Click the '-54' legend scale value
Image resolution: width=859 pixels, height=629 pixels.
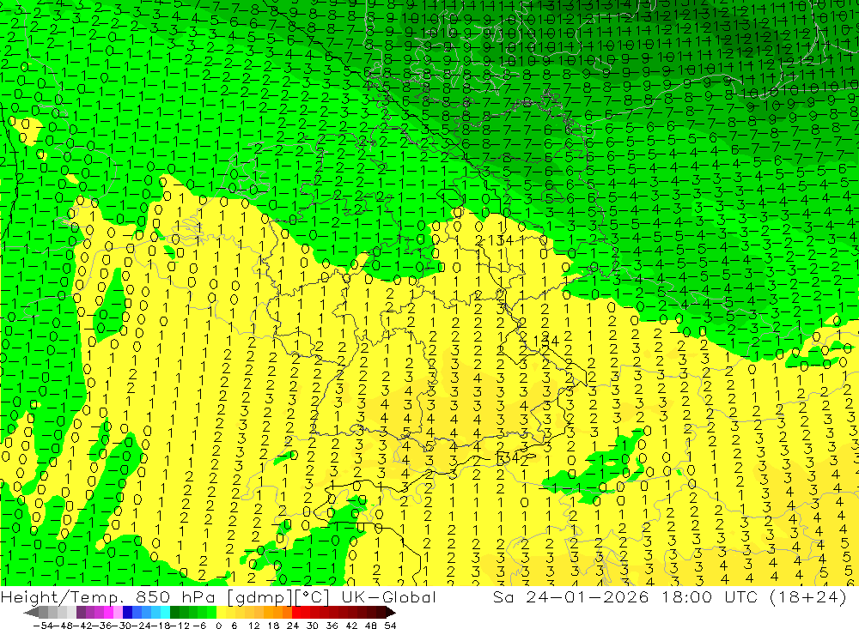coord(43,626)
